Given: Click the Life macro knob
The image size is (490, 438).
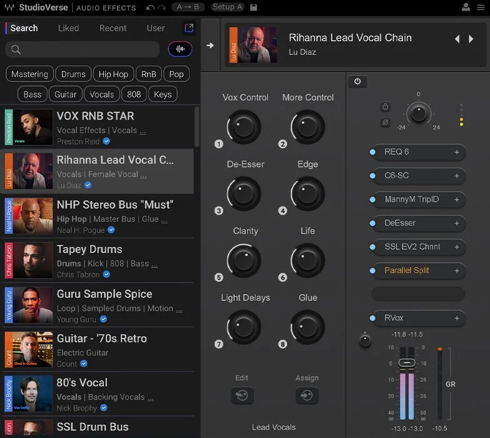Looking at the screenshot, I should click(308, 260).
